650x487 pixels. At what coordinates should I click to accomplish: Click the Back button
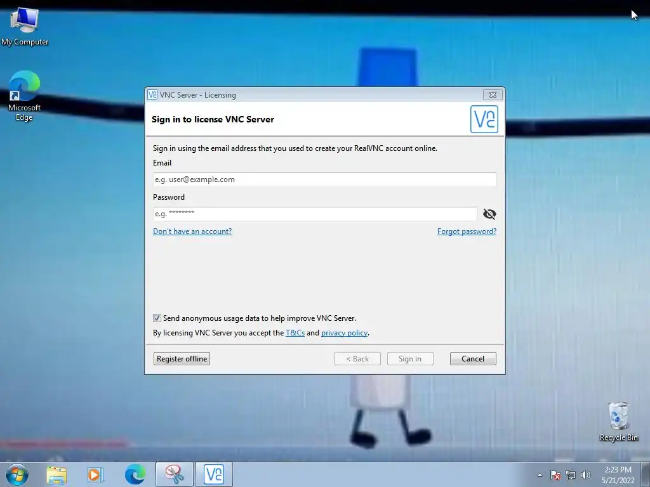click(x=357, y=359)
